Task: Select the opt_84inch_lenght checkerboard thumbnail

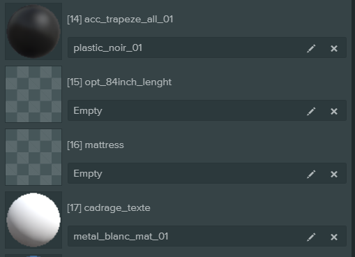Action: (33, 94)
